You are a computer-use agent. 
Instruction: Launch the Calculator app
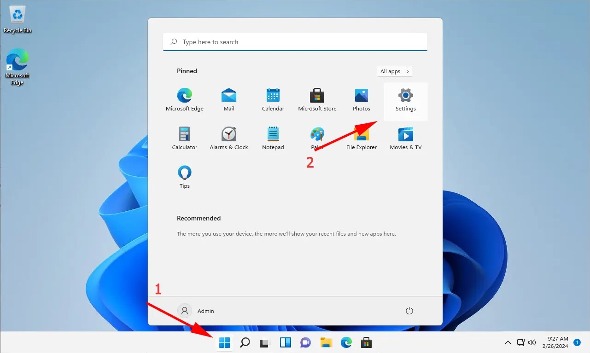[185, 139]
